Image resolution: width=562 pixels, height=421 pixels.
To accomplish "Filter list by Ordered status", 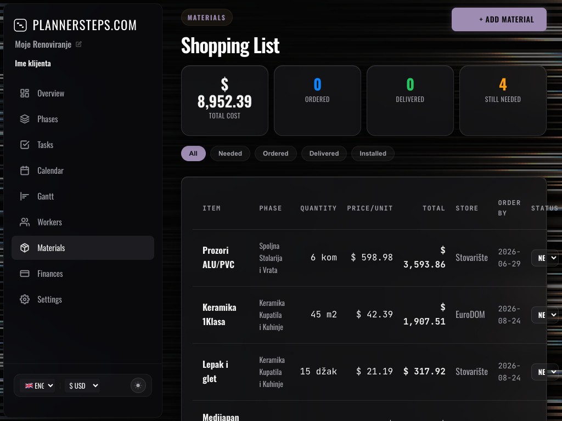I will pyautogui.click(x=276, y=153).
